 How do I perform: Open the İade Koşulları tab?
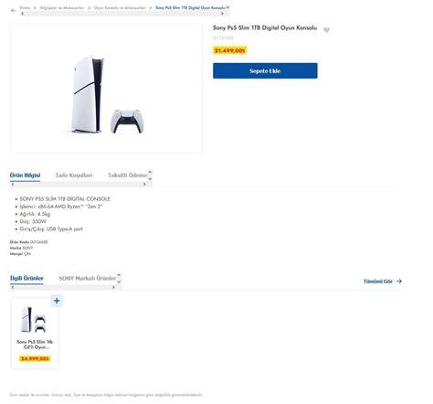pos(74,175)
